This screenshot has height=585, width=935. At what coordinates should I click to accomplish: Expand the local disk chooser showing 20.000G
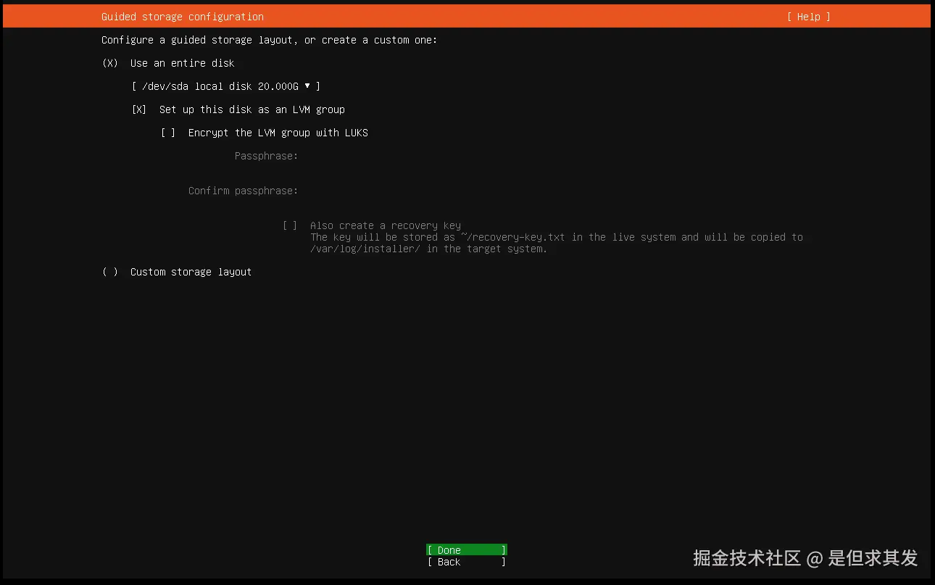click(x=225, y=86)
